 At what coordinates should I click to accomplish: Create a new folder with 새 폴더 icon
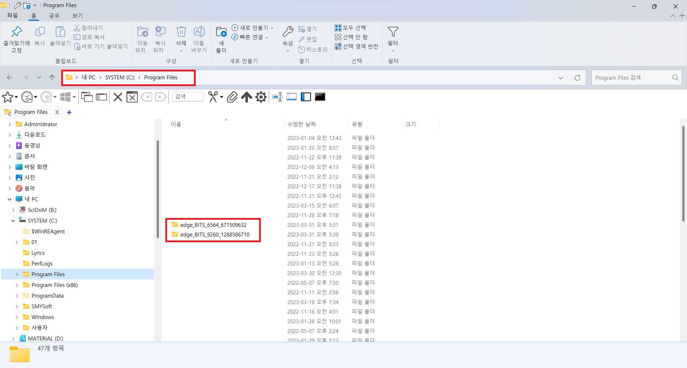221,32
